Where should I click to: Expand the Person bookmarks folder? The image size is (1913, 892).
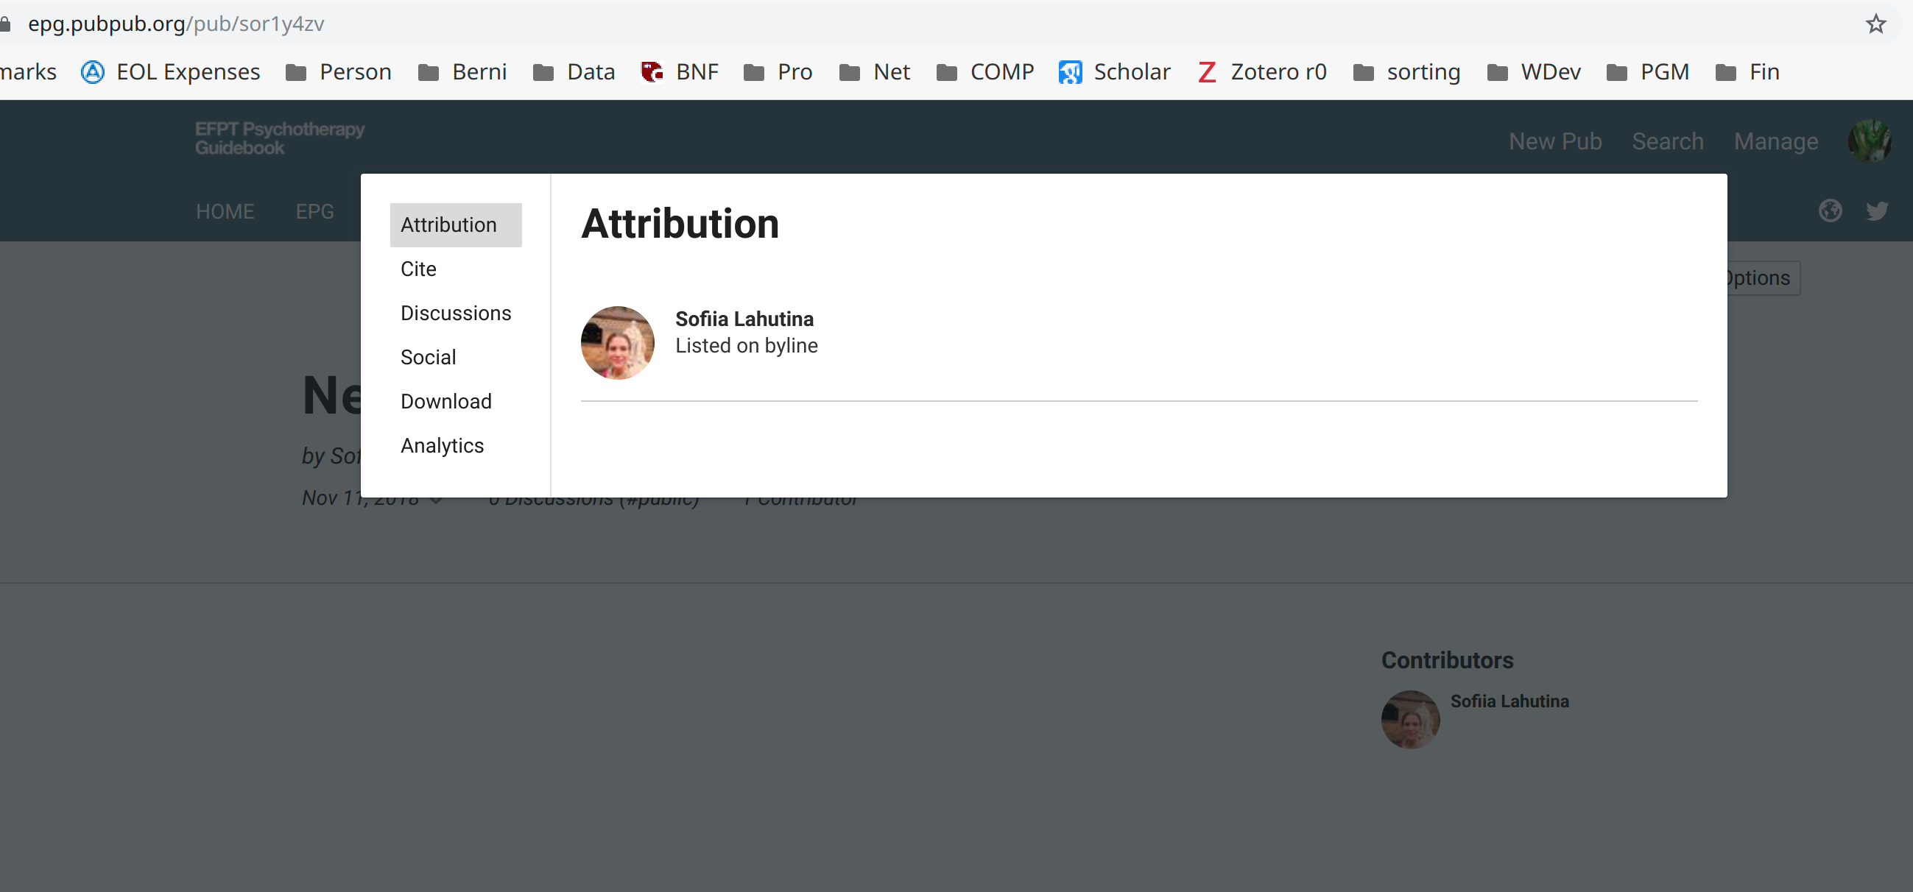point(338,71)
